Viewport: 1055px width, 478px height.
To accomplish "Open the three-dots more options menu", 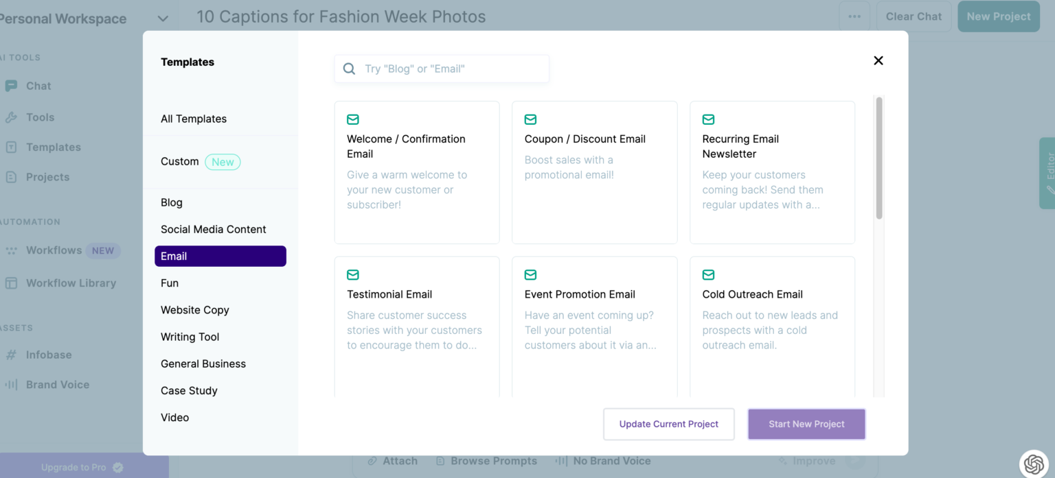I will pos(854,16).
